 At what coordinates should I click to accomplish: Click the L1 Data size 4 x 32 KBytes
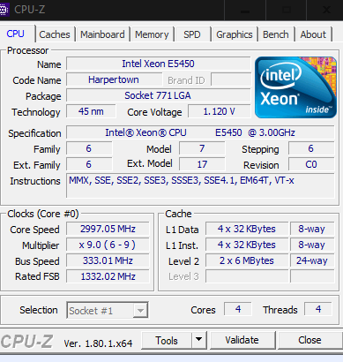coord(247,229)
